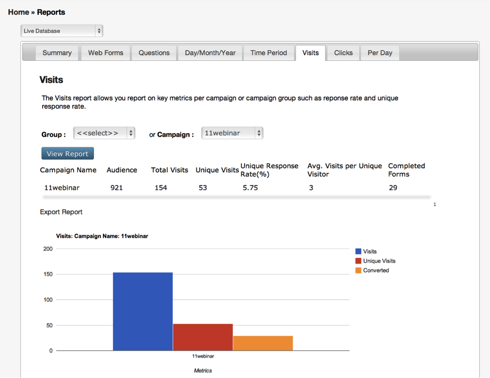The image size is (490, 378).
Task: Select the Visits tab
Action: 310,52
